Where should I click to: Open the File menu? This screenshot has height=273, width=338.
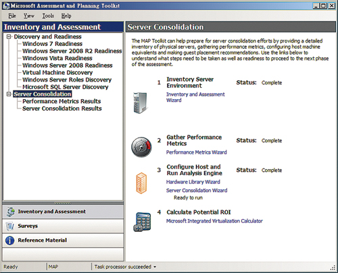(12, 16)
